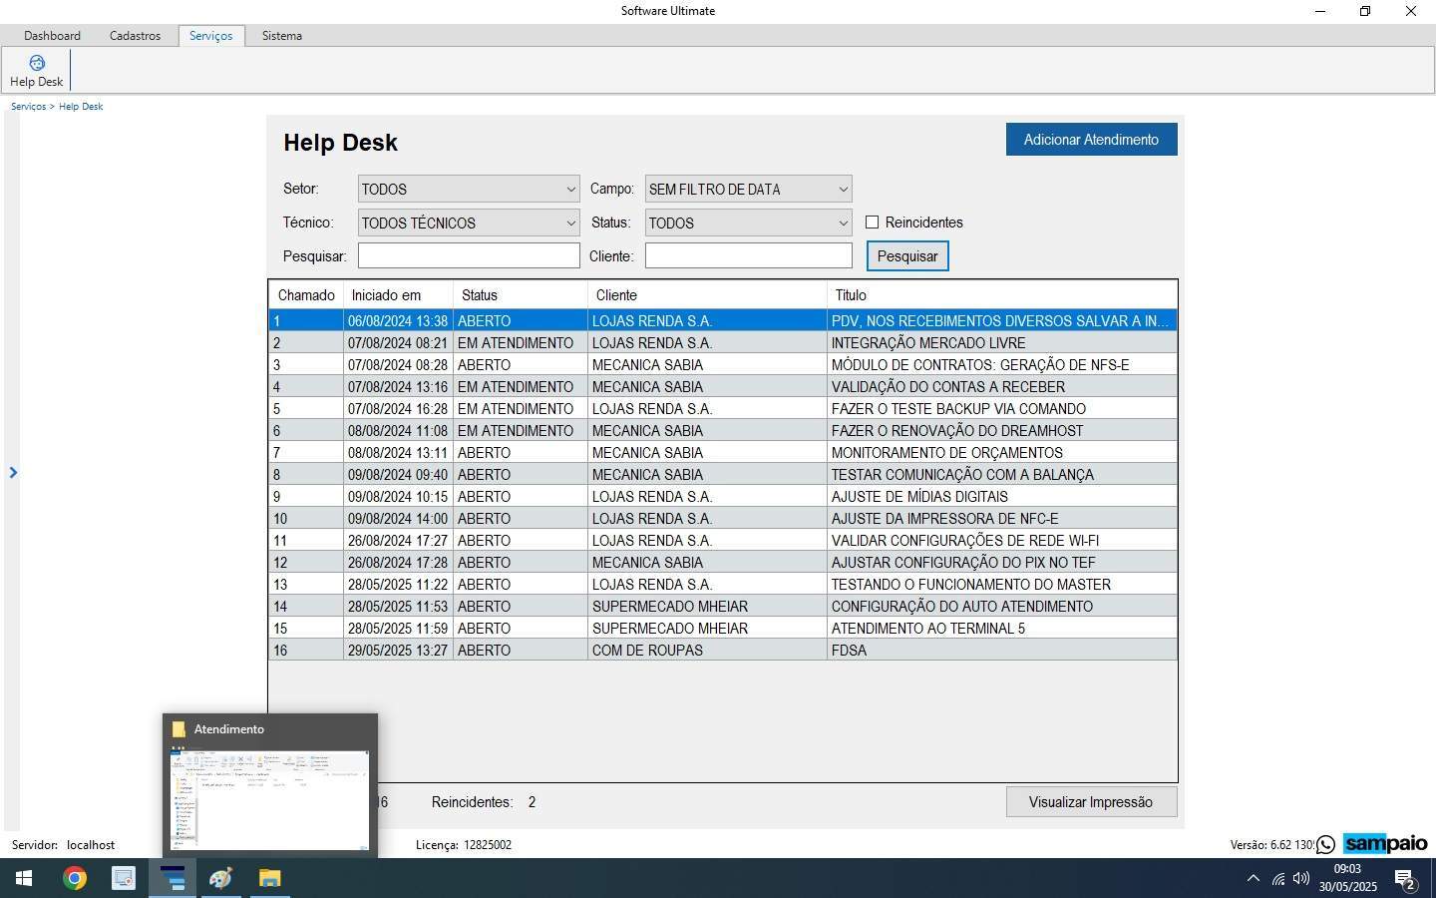Click the COM DE ROUPAS client cell
The image size is (1436, 898).
tap(707, 651)
